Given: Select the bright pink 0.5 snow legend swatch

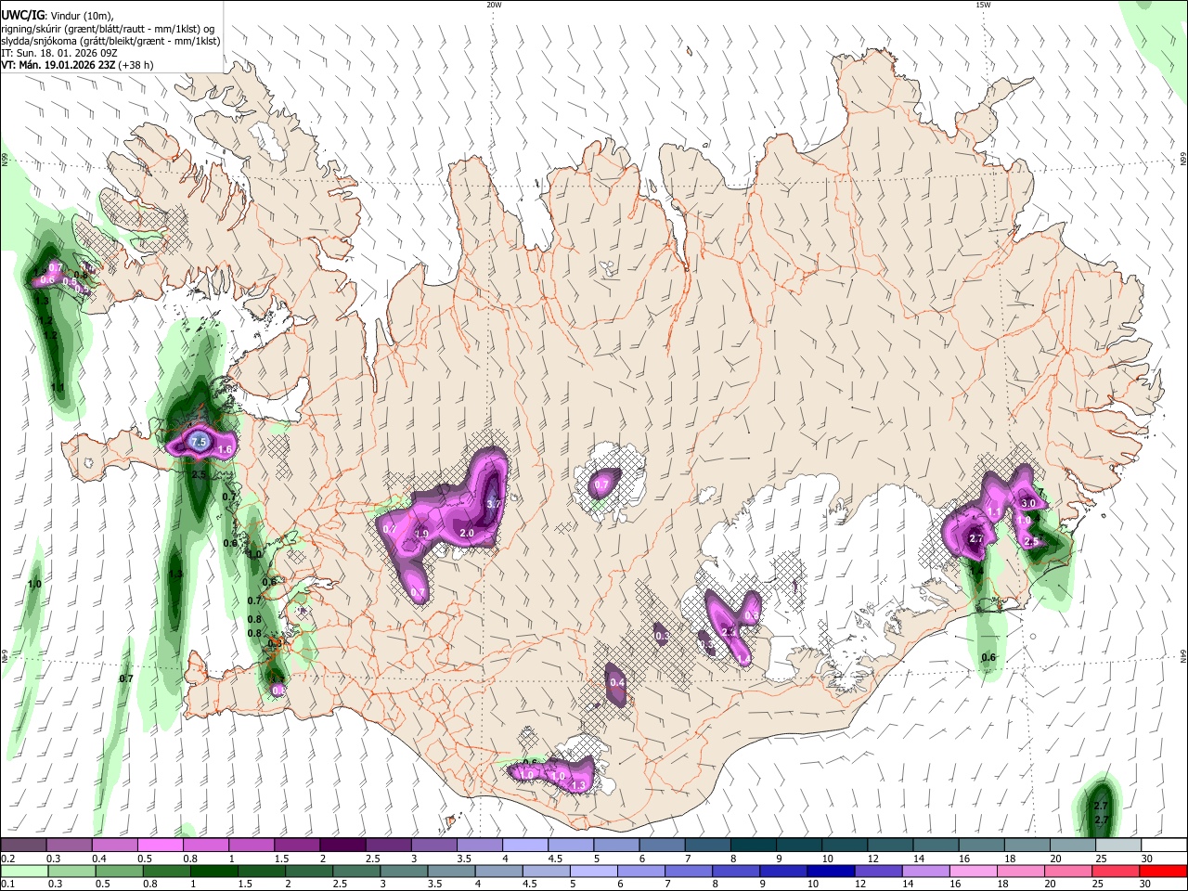Looking at the screenshot, I should click(160, 846).
